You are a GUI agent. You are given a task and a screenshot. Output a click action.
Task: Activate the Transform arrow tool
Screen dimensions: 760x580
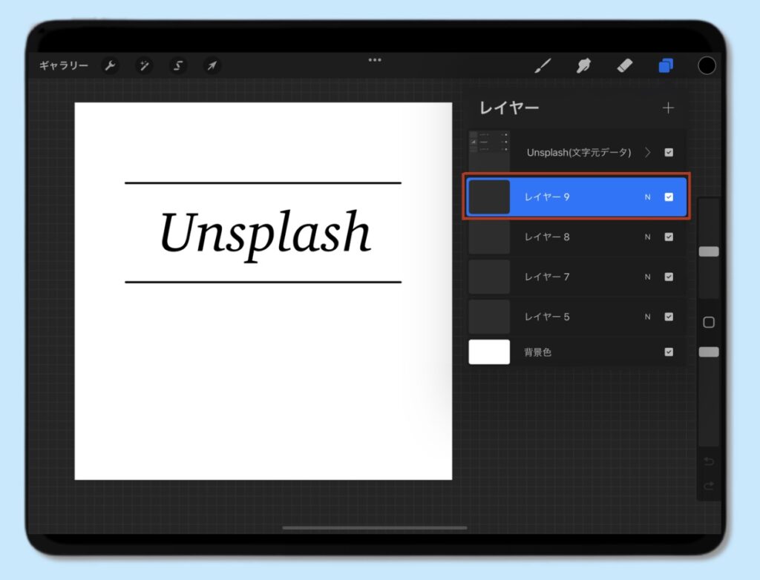(212, 65)
